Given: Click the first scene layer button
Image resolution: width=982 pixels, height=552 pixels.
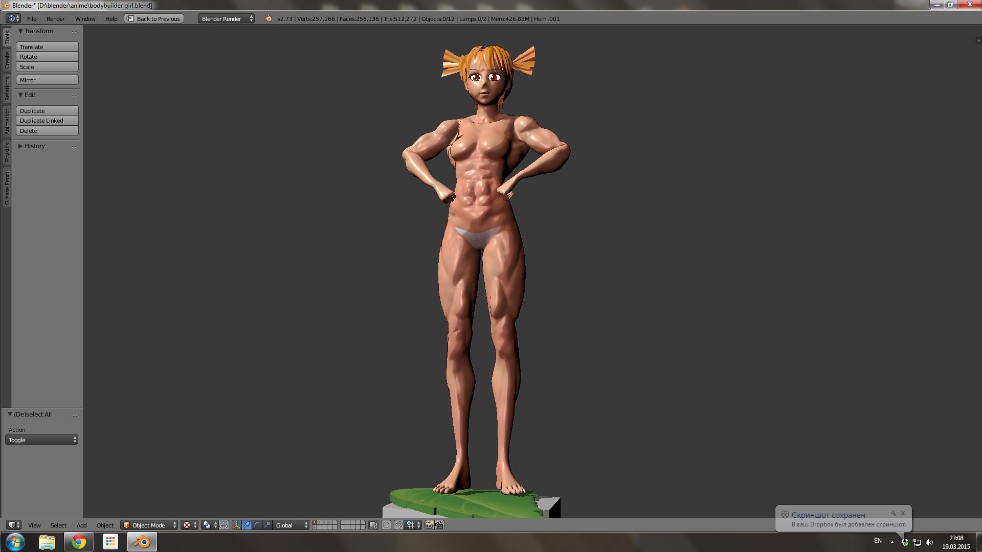Looking at the screenshot, I should coord(315,522).
